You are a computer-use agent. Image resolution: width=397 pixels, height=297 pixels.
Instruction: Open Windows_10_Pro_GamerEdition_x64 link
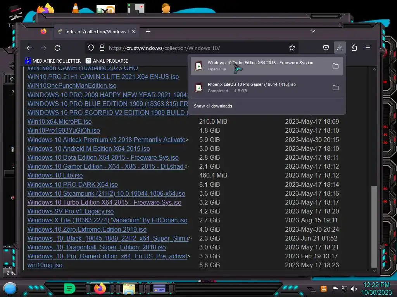pos(107,256)
